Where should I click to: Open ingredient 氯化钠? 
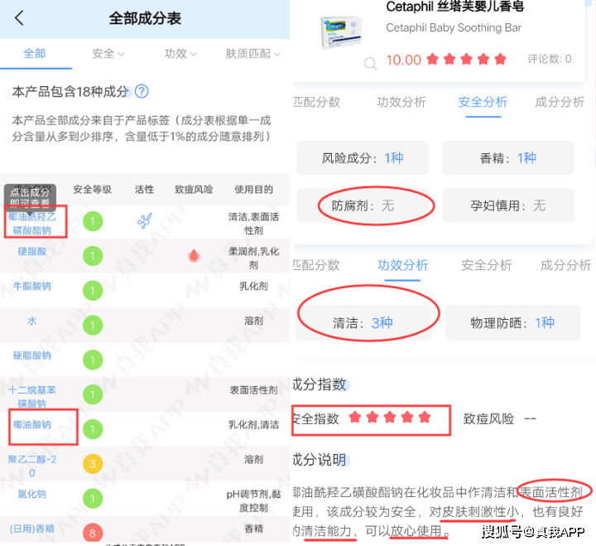(x=32, y=494)
